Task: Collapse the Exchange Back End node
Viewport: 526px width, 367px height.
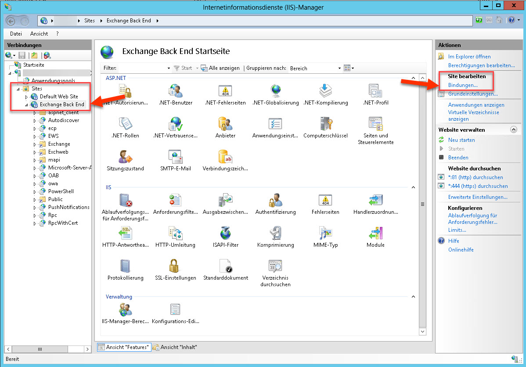Action: coord(26,105)
